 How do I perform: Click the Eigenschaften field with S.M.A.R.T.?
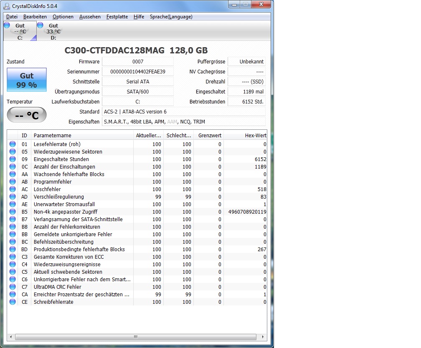[184, 121]
